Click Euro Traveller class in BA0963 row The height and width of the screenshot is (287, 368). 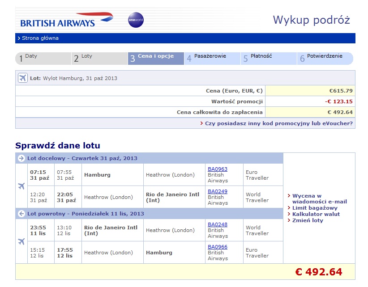coord(257,175)
